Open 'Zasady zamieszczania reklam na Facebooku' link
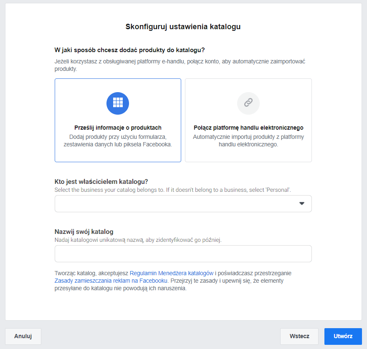 (x=111, y=281)
